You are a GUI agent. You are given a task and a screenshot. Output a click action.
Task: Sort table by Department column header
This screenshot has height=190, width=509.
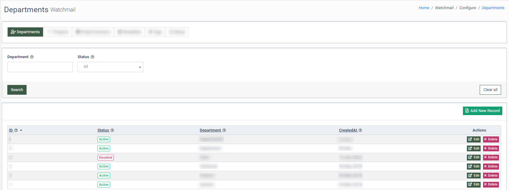pyautogui.click(x=210, y=130)
